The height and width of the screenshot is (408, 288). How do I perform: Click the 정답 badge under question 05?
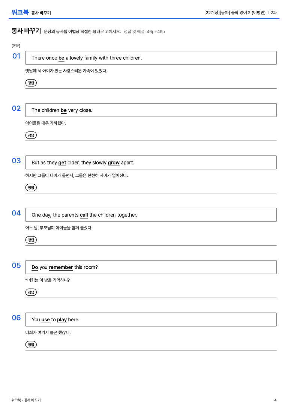tap(31, 292)
